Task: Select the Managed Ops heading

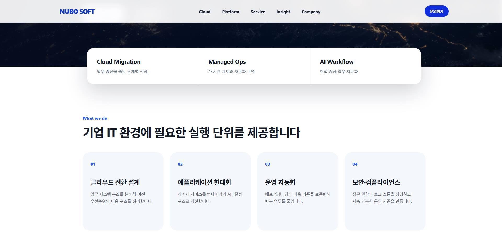Action: 227,62
